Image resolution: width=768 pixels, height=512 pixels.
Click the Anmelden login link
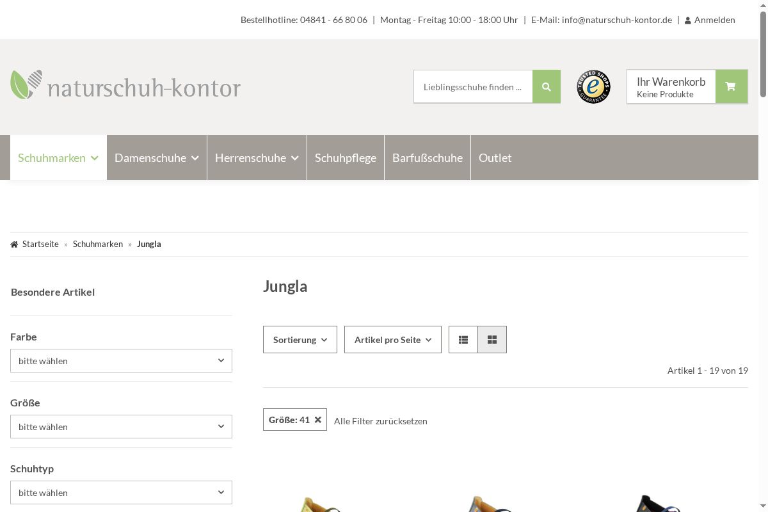714,20
